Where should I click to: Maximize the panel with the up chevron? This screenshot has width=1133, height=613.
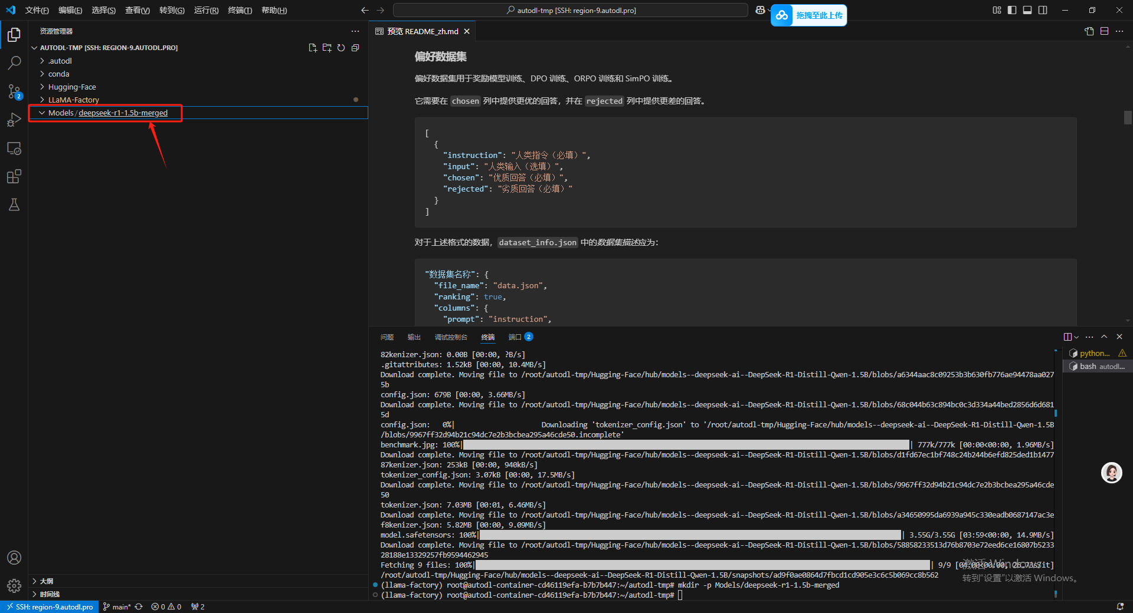pos(1104,337)
